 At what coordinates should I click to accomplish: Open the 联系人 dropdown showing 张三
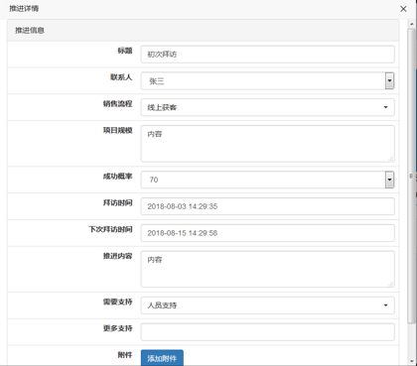(x=267, y=80)
